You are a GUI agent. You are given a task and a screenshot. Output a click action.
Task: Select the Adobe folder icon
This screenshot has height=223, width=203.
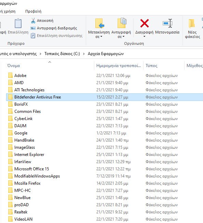point(10,75)
